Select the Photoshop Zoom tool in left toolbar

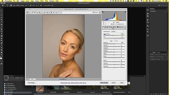(2, 55)
